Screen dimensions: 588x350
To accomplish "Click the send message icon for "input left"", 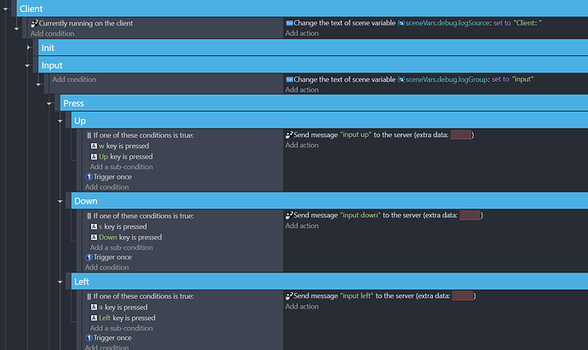I will tap(290, 296).
